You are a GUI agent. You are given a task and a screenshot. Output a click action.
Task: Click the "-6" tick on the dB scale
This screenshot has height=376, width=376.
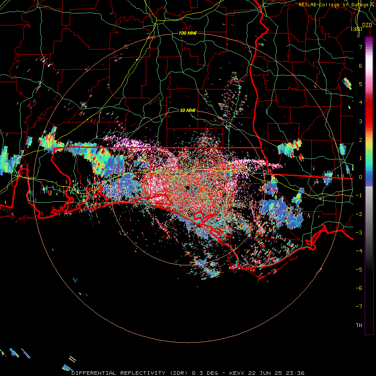click(359, 288)
